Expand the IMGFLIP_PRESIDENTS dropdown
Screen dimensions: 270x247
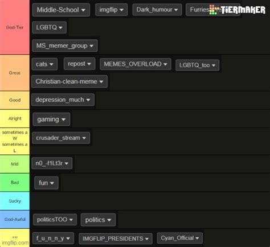pyautogui.click(x=116, y=238)
